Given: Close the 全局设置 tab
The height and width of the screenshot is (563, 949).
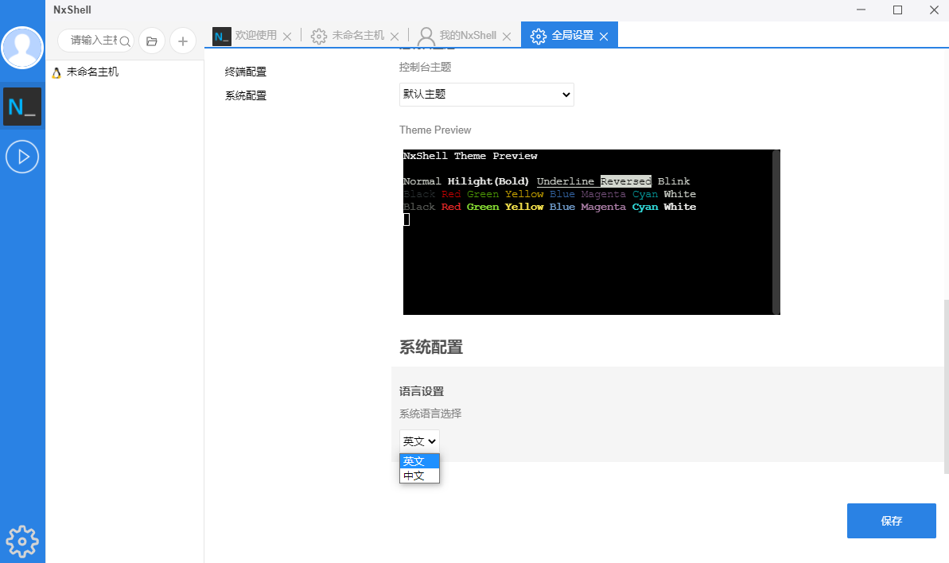Looking at the screenshot, I should (x=604, y=37).
